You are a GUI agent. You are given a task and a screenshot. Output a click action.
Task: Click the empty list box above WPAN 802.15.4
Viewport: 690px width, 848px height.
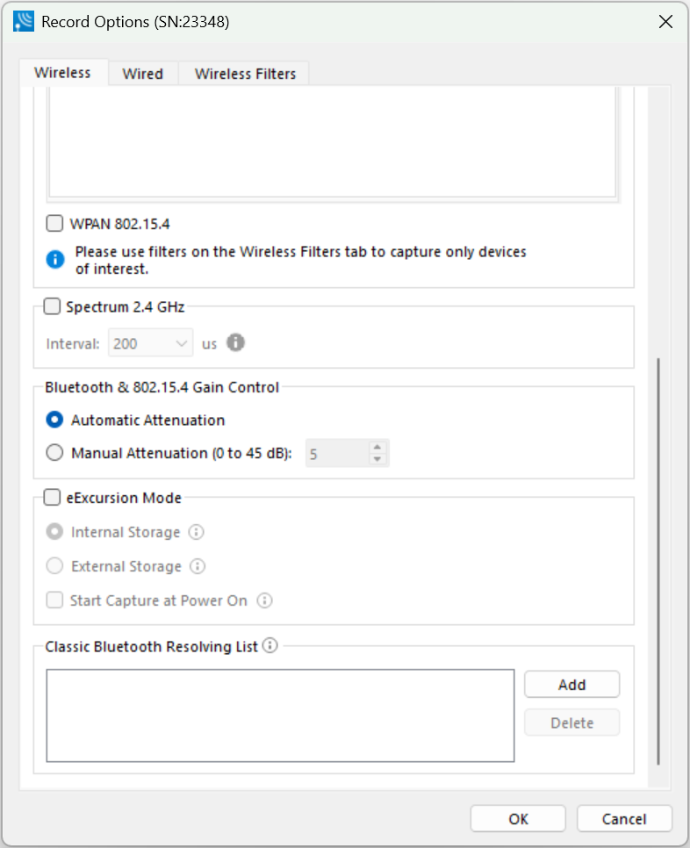(333, 143)
